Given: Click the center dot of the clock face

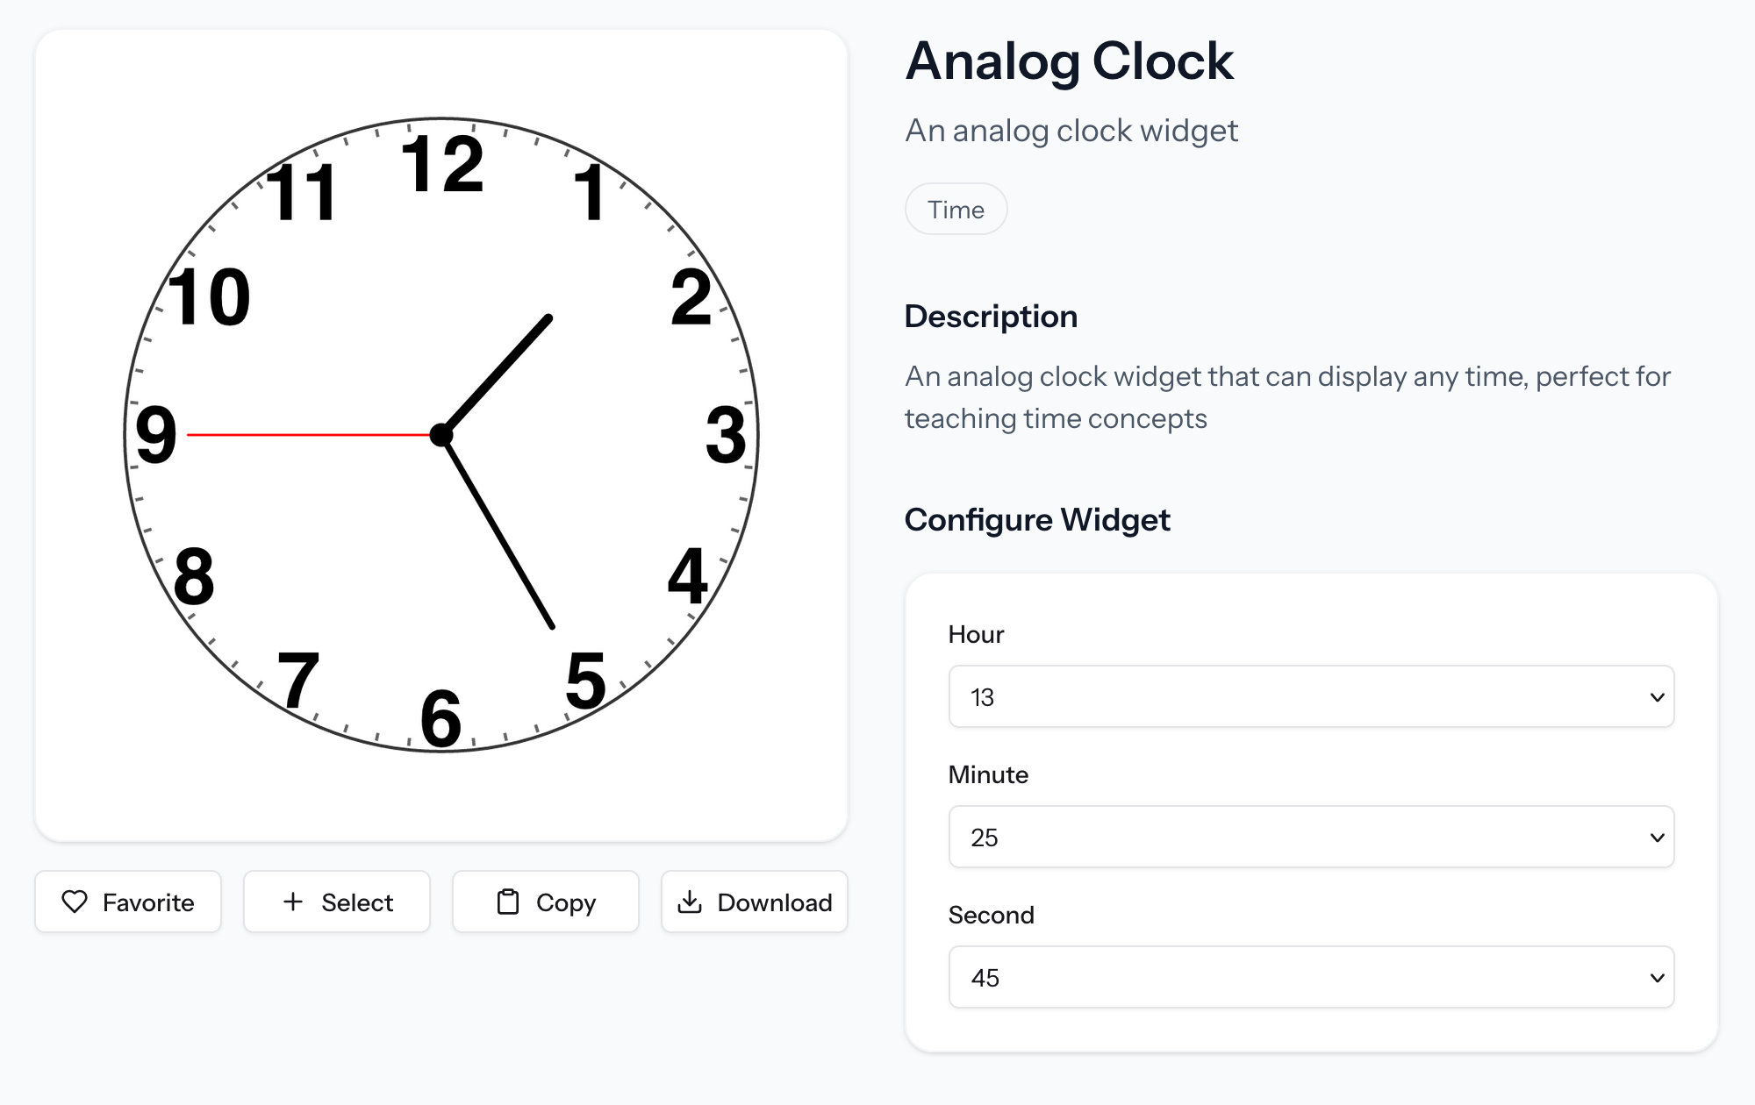Looking at the screenshot, I should (x=441, y=435).
